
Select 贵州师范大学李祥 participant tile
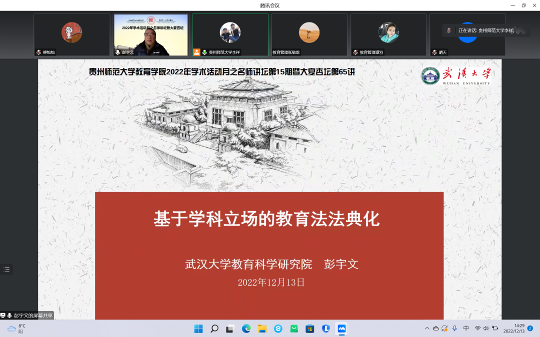230,34
